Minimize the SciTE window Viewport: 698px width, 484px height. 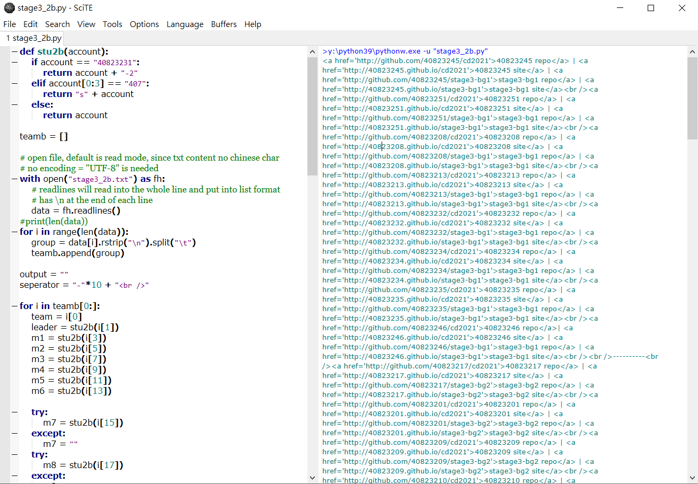[620, 8]
